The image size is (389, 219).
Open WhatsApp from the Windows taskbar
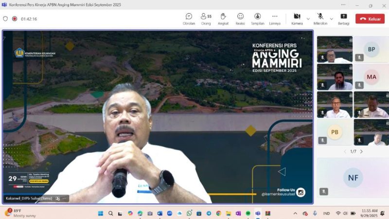(x=189, y=213)
